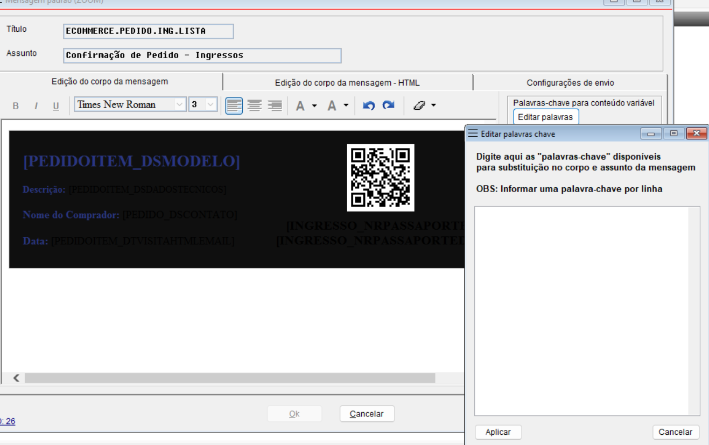Open the Editar palavras chave window menu icon
Viewport: 709px width, 445px height.
pos(473,133)
